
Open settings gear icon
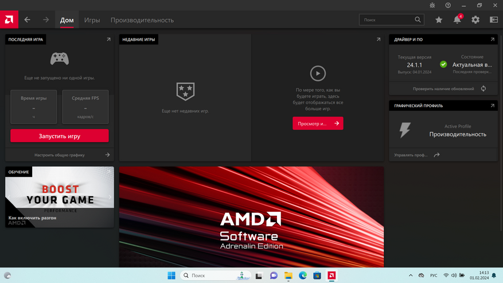click(x=475, y=20)
